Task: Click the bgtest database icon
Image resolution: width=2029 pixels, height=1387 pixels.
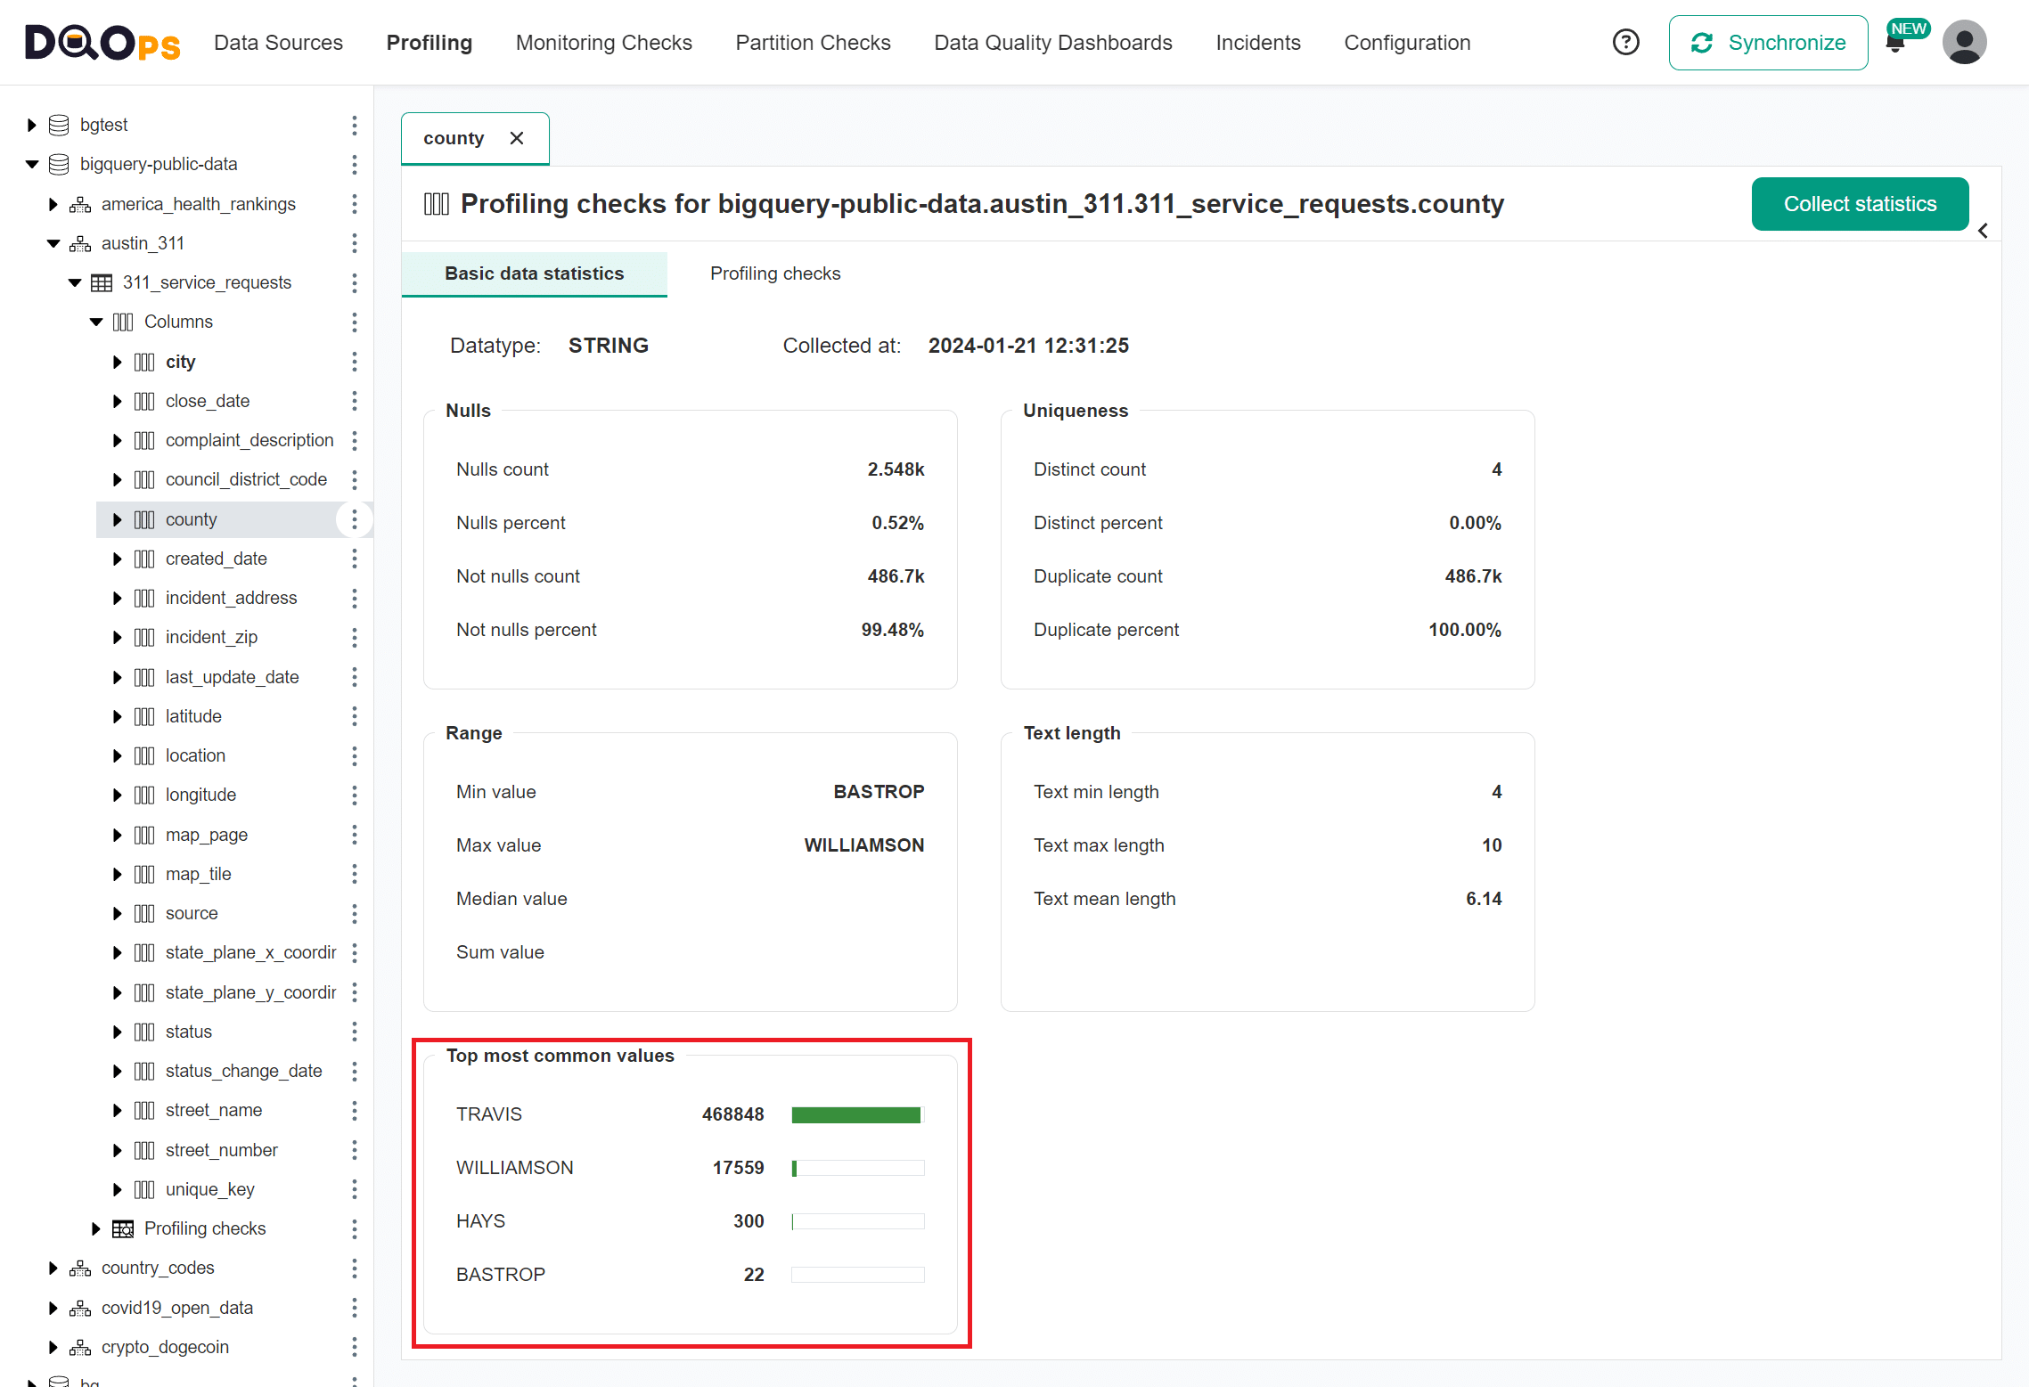Action: tap(59, 125)
